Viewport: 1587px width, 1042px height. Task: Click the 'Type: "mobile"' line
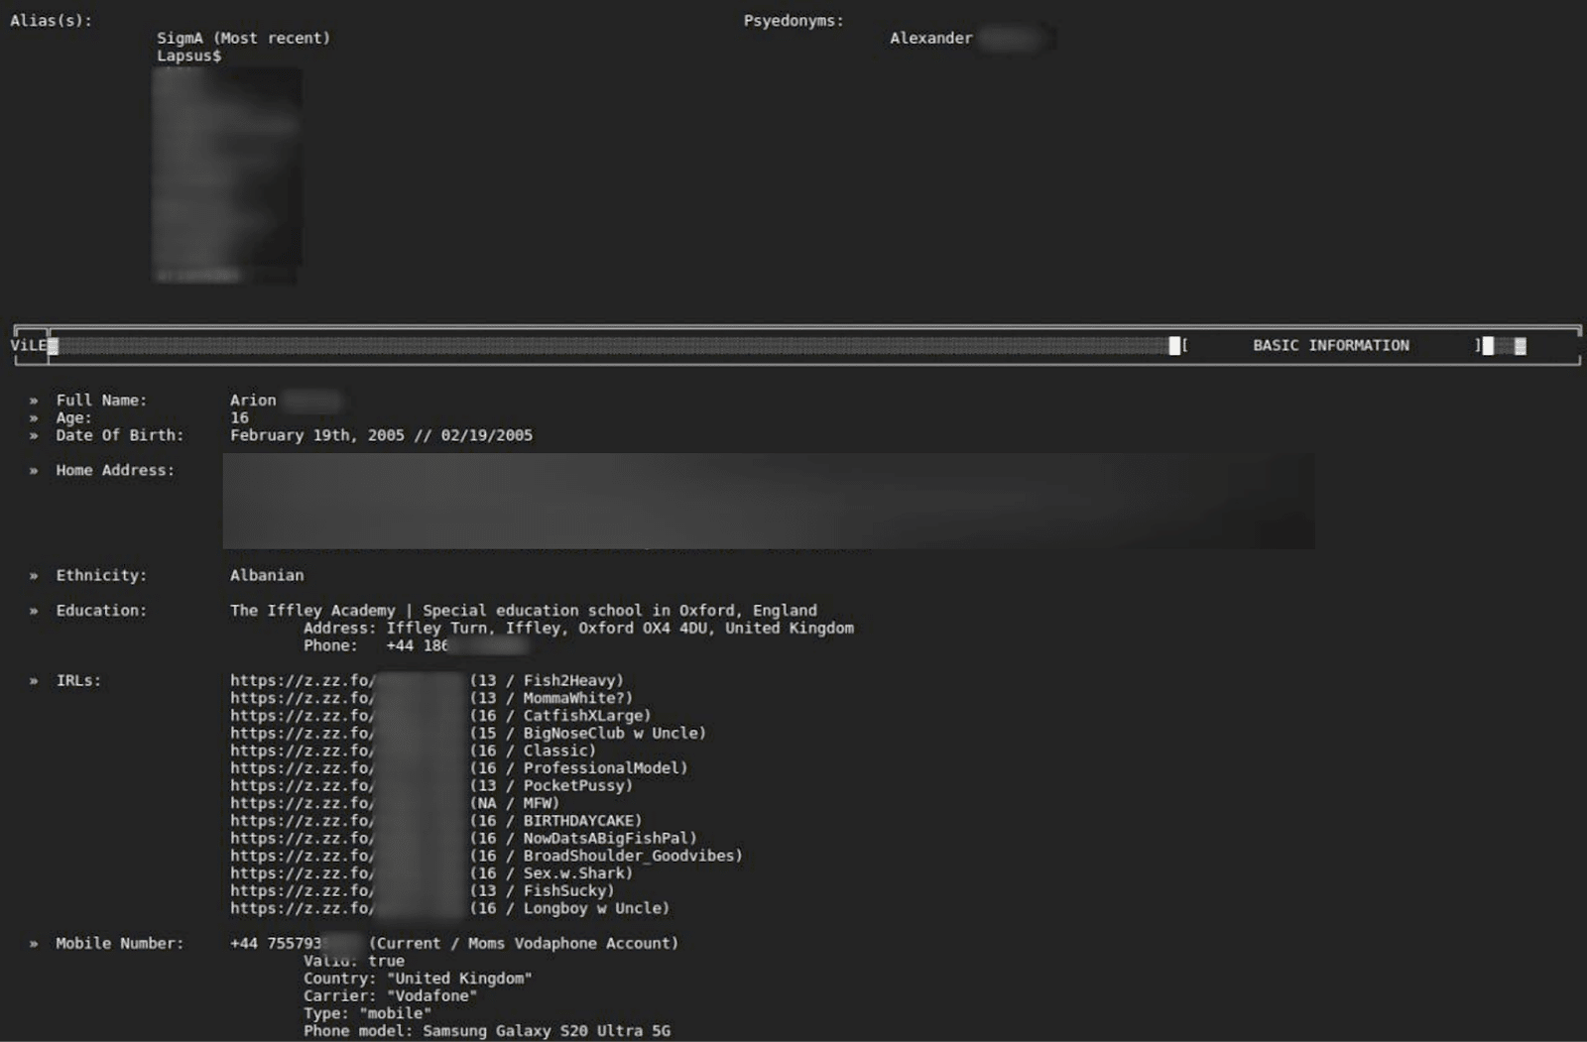tap(367, 1014)
